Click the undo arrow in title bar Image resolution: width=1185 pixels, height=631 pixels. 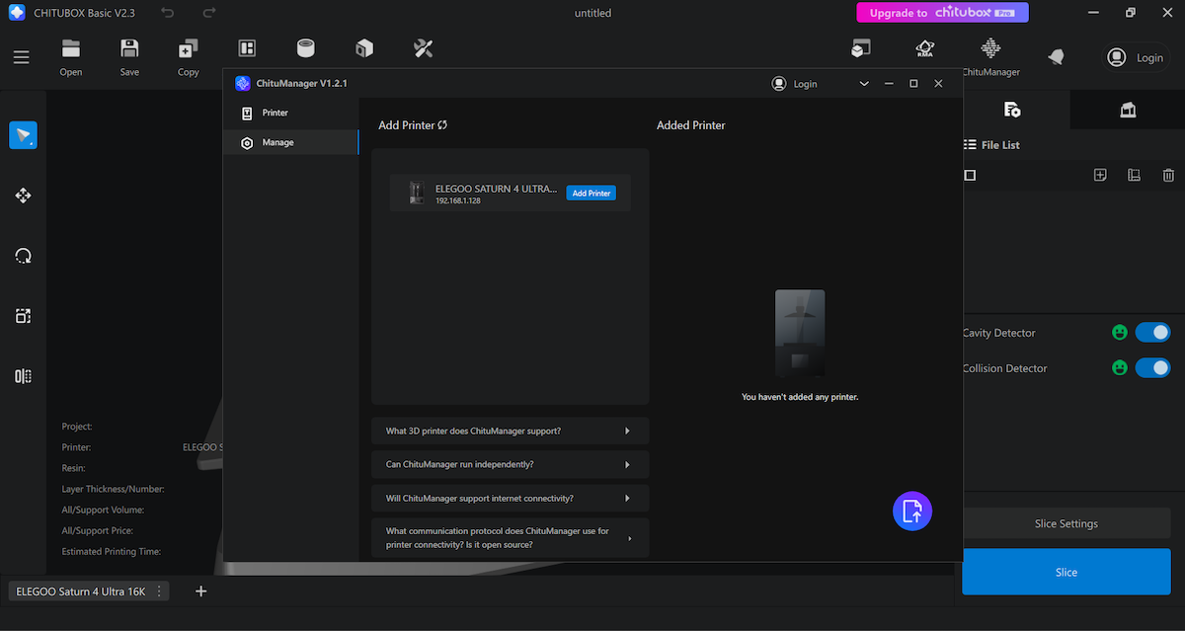[x=168, y=13]
